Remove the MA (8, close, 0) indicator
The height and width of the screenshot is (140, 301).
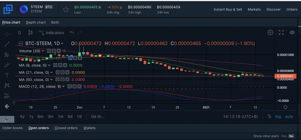[x=65, y=65]
